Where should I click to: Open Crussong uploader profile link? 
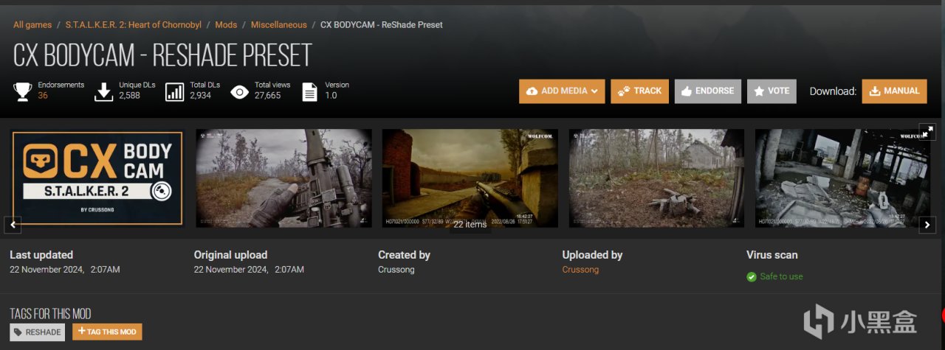tap(580, 270)
